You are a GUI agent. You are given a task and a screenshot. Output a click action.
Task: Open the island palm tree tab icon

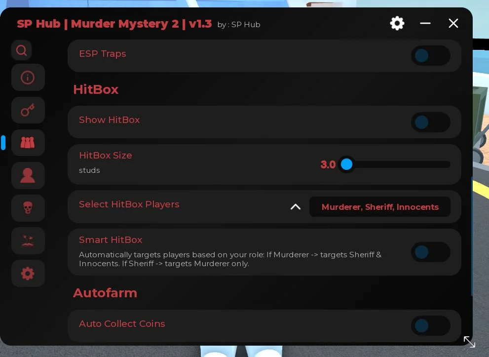point(28,240)
